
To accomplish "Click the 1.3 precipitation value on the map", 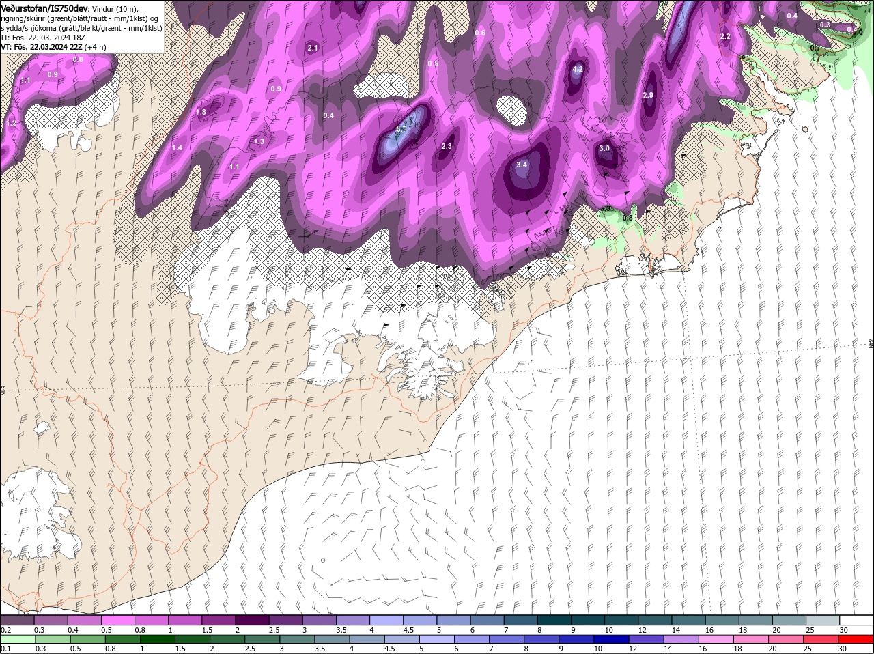I will point(259,141).
